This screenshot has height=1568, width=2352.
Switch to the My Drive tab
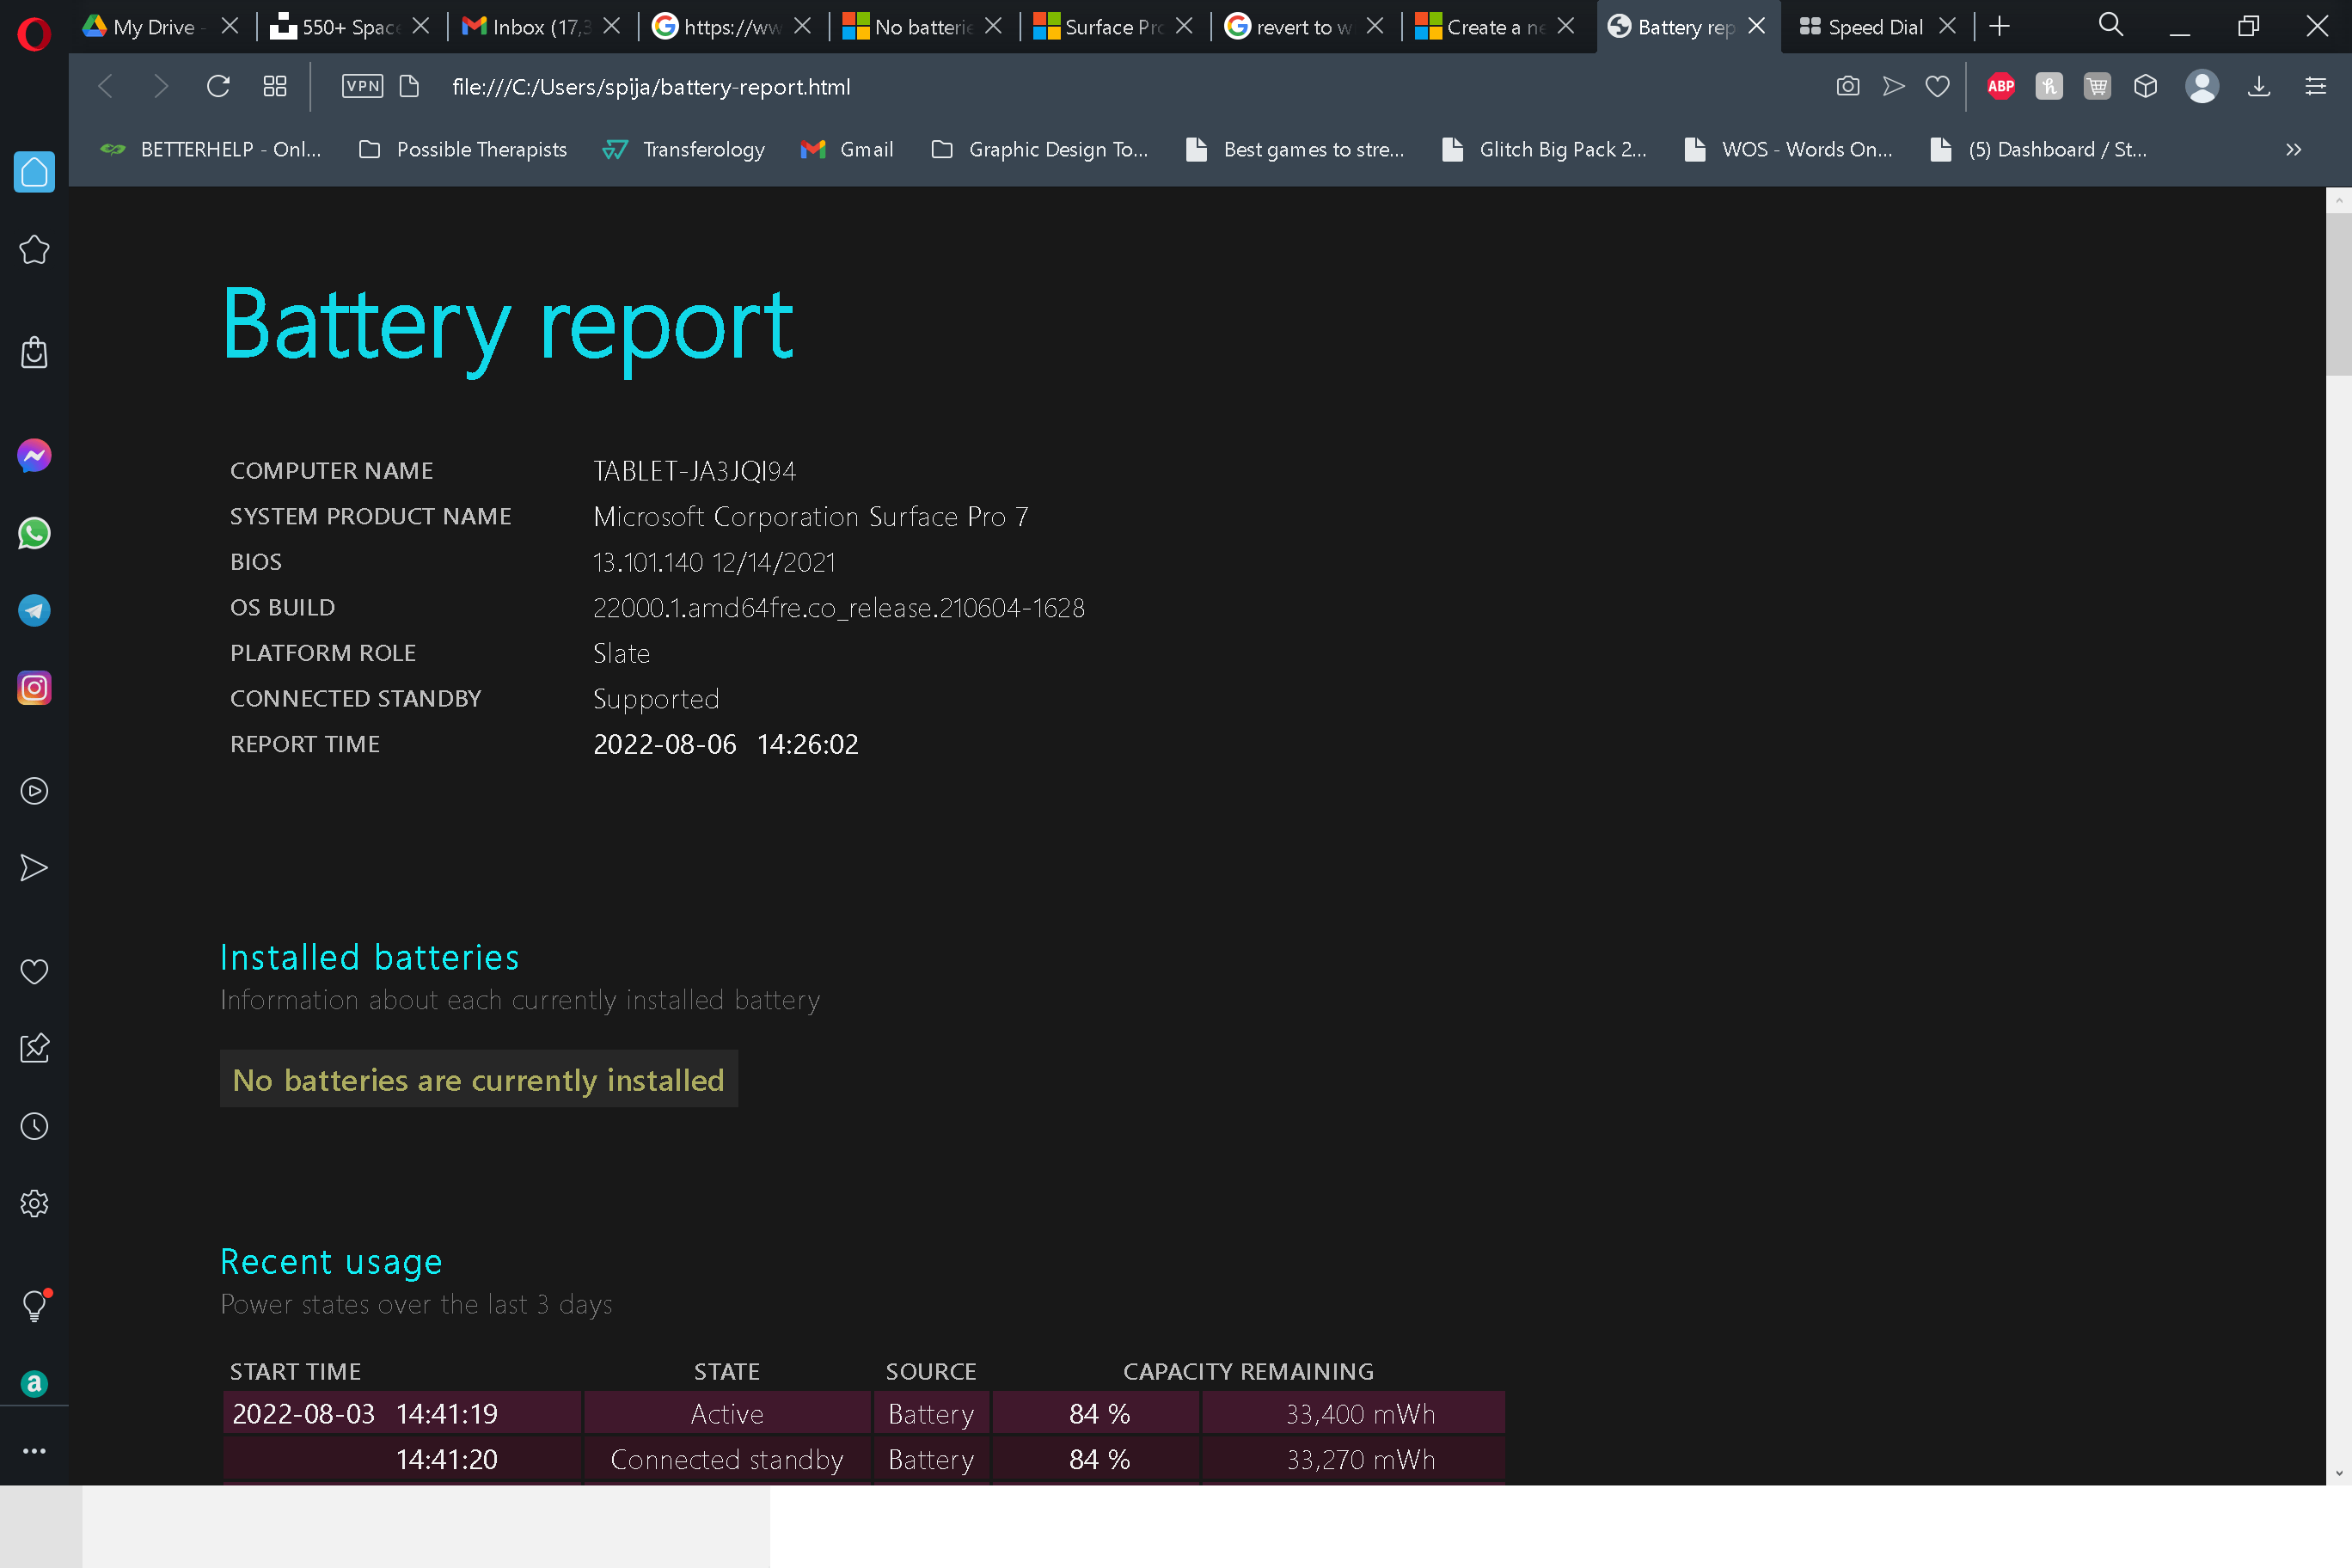tap(150, 27)
